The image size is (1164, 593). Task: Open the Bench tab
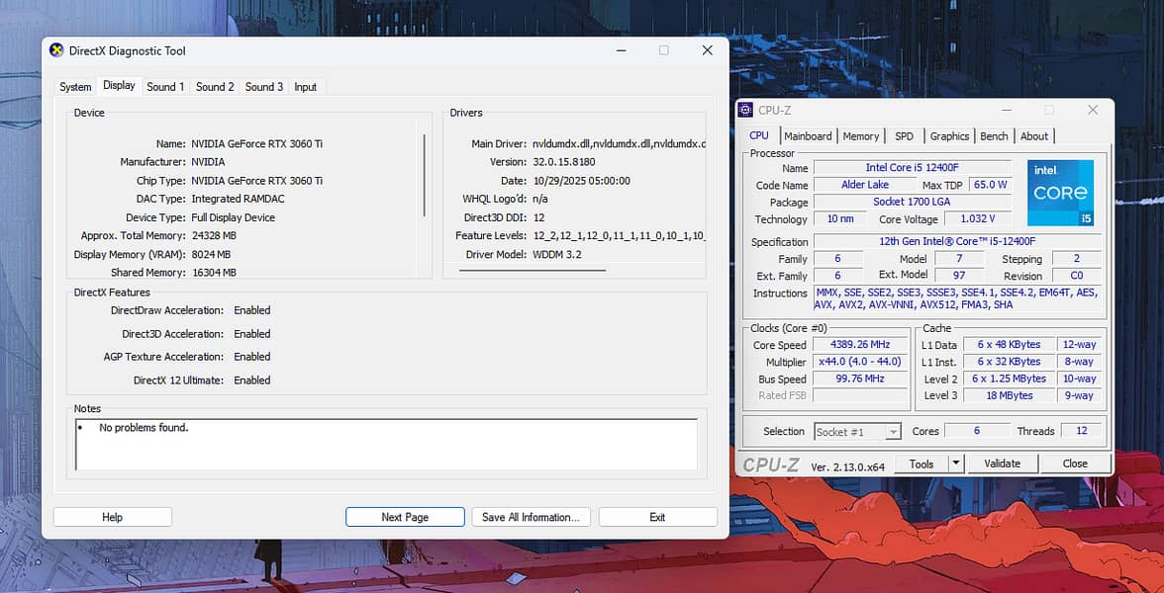point(994,136)
